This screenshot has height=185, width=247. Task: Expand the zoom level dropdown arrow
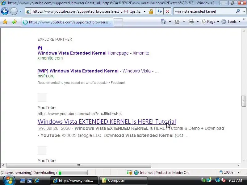pos(239,172)
